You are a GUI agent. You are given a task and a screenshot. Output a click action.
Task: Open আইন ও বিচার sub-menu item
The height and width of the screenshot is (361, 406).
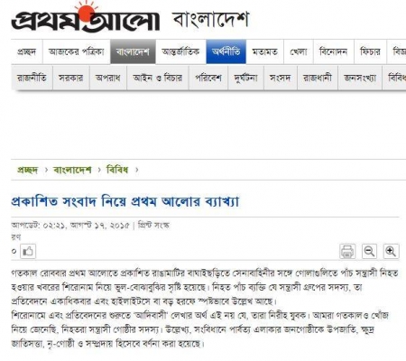pos(158,79)
